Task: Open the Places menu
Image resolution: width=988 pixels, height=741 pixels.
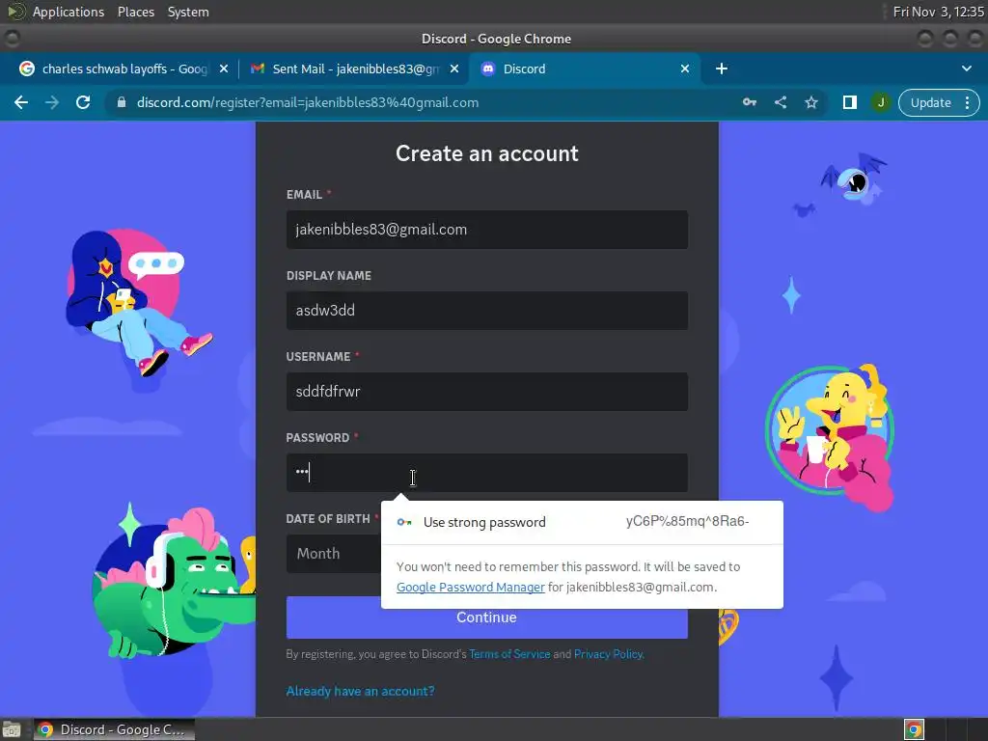Action: (135, 12)
